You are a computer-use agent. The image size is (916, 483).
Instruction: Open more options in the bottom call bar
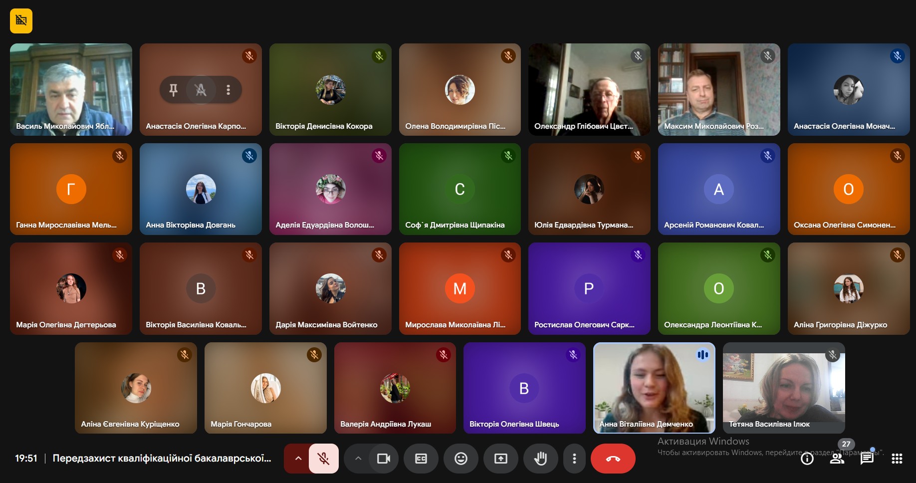point(574,459)
